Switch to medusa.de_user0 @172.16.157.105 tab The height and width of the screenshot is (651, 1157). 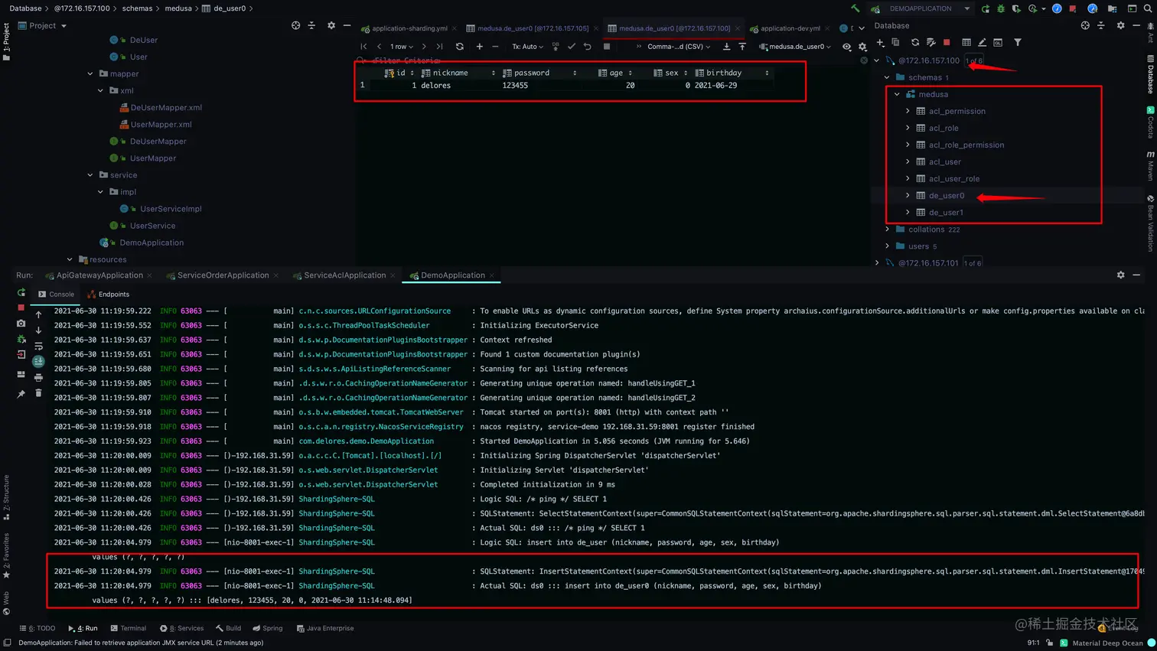click(532, 28)
